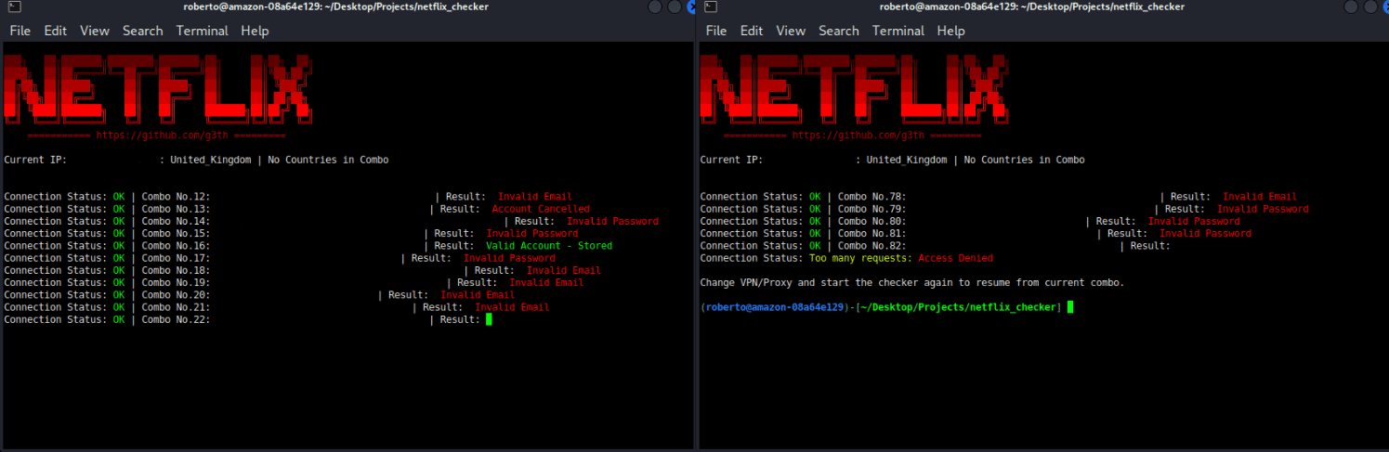Select "Combo No.19:" text in left terminal
The height and width of the screenshot is (452, 1389).
(176, 282)
